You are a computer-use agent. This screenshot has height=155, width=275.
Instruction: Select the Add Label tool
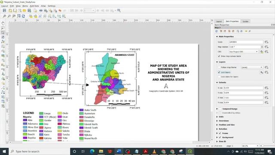click(3, 74)
